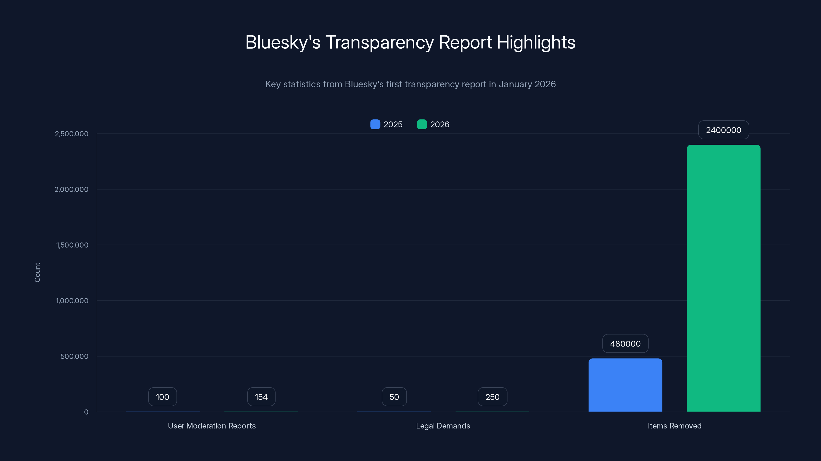
Task: Select the blue Items Removed 2025 bar
Action: click(625, 385)
